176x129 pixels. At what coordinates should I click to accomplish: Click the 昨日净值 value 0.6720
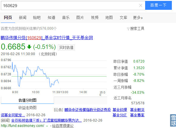click(139, 61)
